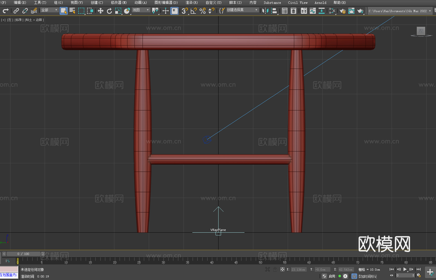Click the Z coordinate input field
This screenshot has width=436, height=280.
pyautogui.click(x=346, y=270)
